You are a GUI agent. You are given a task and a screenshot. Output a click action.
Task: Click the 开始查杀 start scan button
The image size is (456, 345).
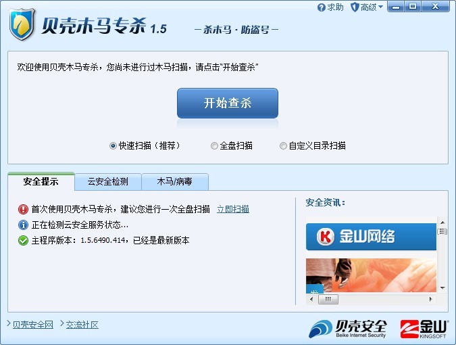[228, 103]
